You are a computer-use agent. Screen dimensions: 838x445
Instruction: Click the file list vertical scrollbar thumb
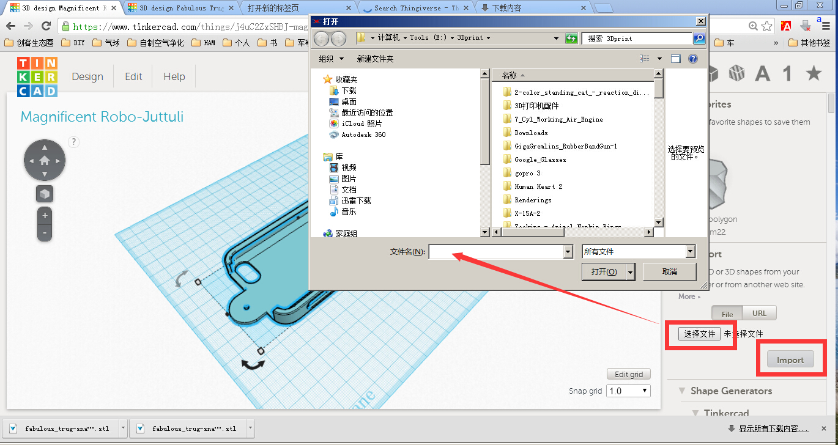click(x=659, y=88)
